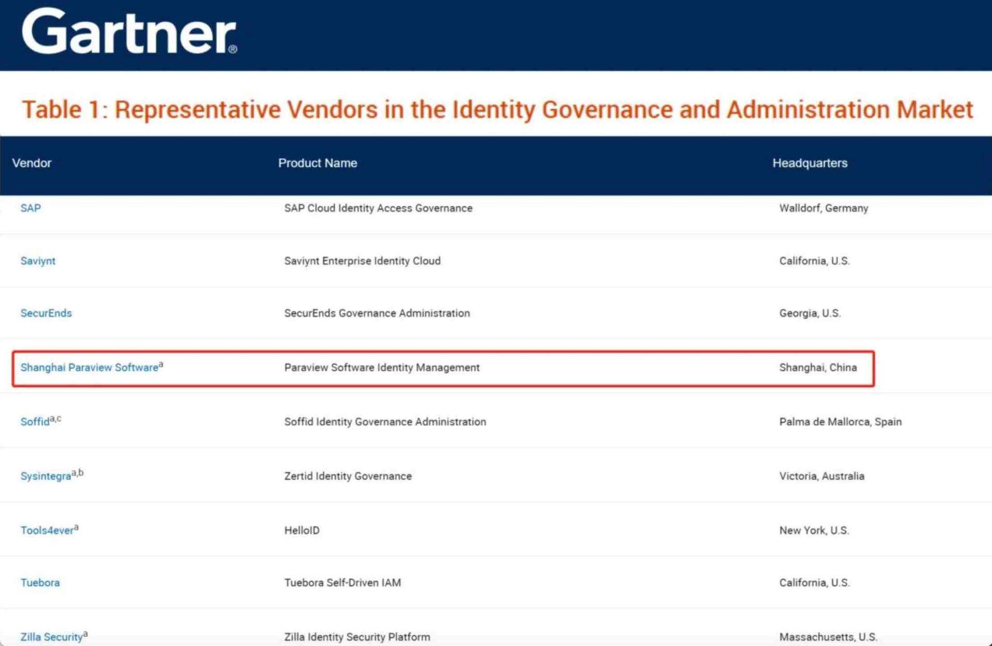Screen dimensions: 992x646
Task: Select 'SAP Cloud Identity Access Governance' text
Action: pyautogui.click(x=378, y=208)
